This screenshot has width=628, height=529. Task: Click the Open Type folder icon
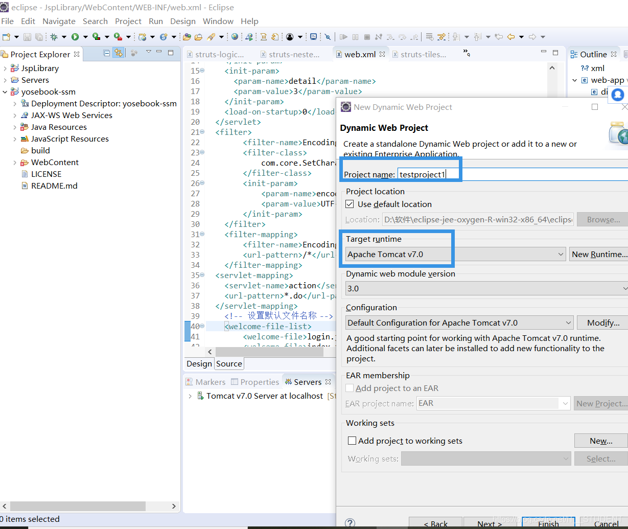(x=187, y=37)
